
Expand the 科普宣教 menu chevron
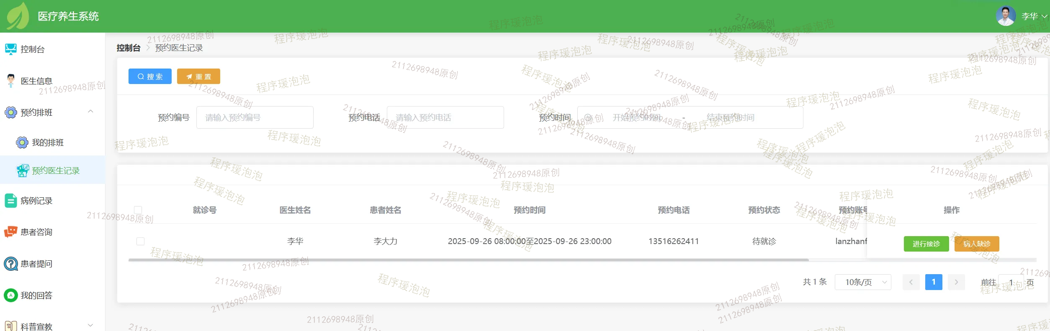point(90,326)
